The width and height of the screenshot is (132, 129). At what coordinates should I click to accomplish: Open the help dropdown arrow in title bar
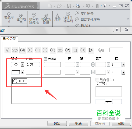point(110,6)
